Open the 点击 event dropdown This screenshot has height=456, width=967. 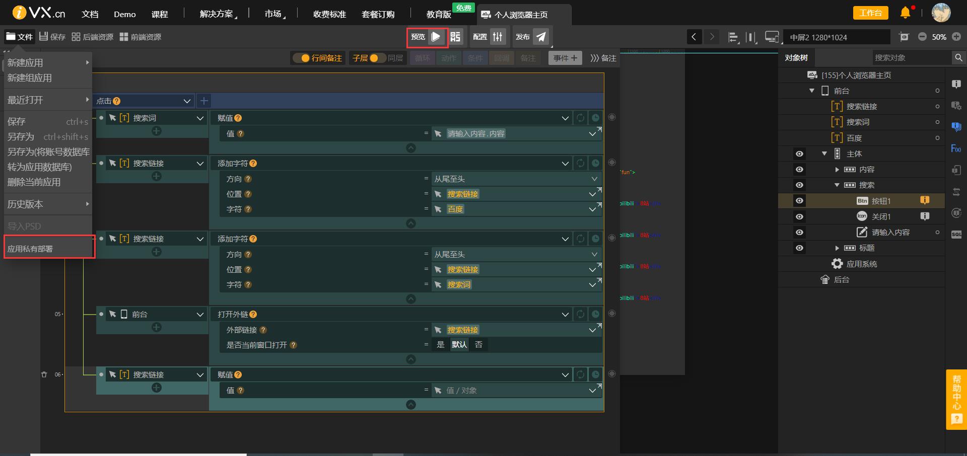(x=187, y=101)
